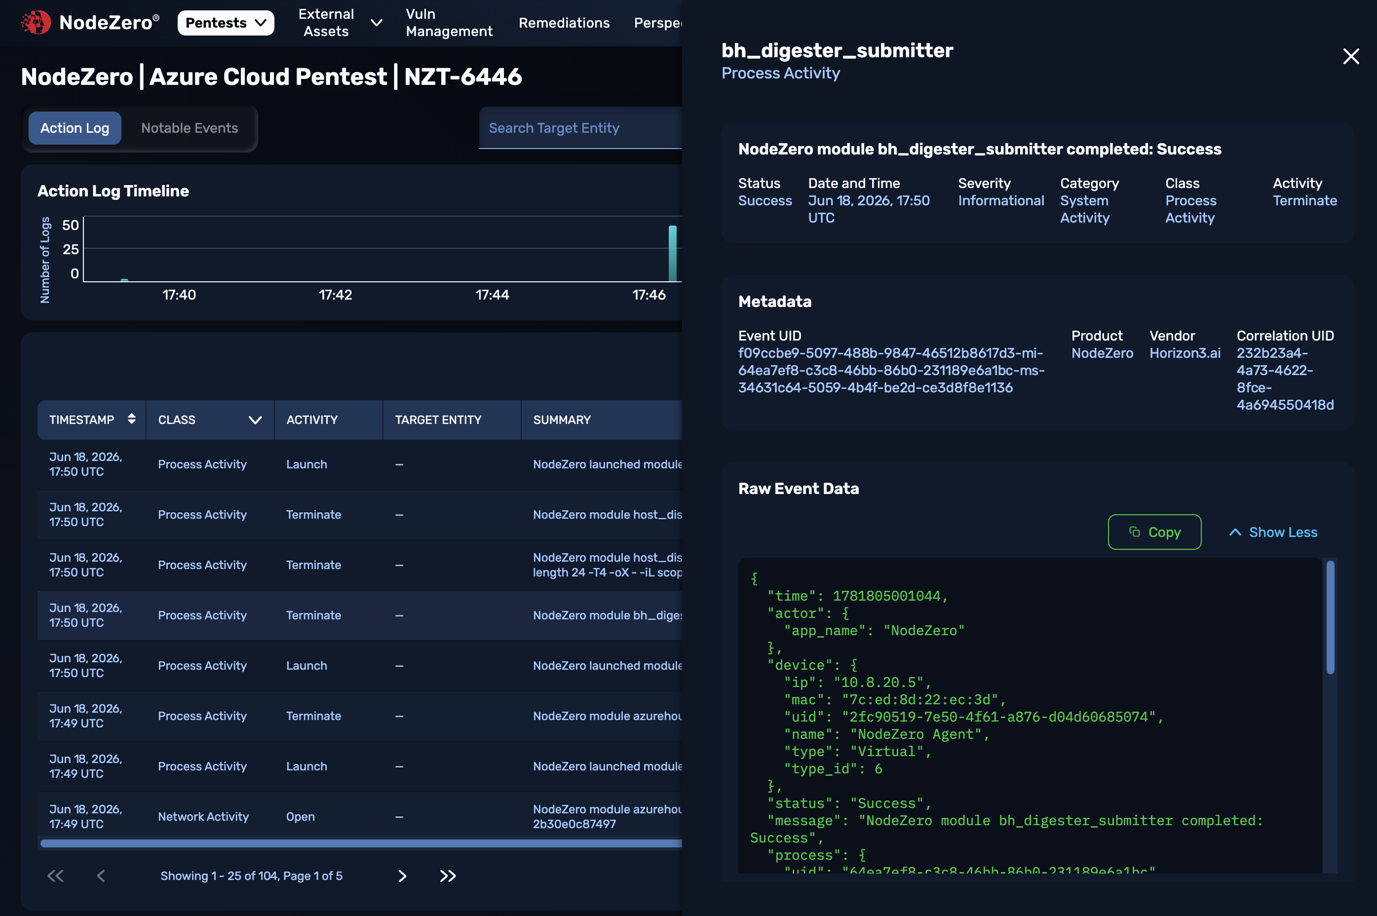Click the TARGET ENTITY column header
The width and height of the screenshot is (1377, 916).
point(438,420)
